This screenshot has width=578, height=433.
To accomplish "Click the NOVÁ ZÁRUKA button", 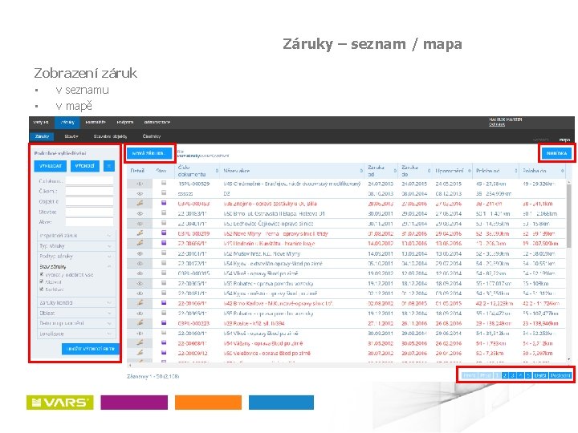I will click(x=149, y=153).
